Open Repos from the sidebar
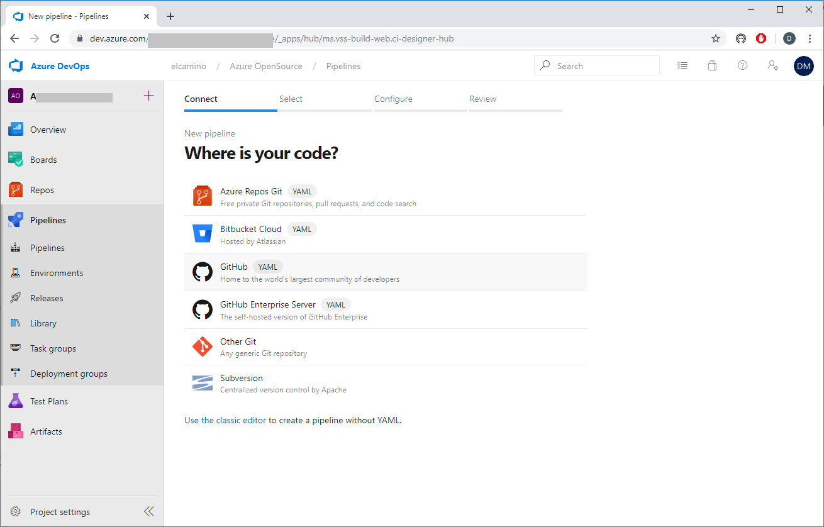 point(42,190)
